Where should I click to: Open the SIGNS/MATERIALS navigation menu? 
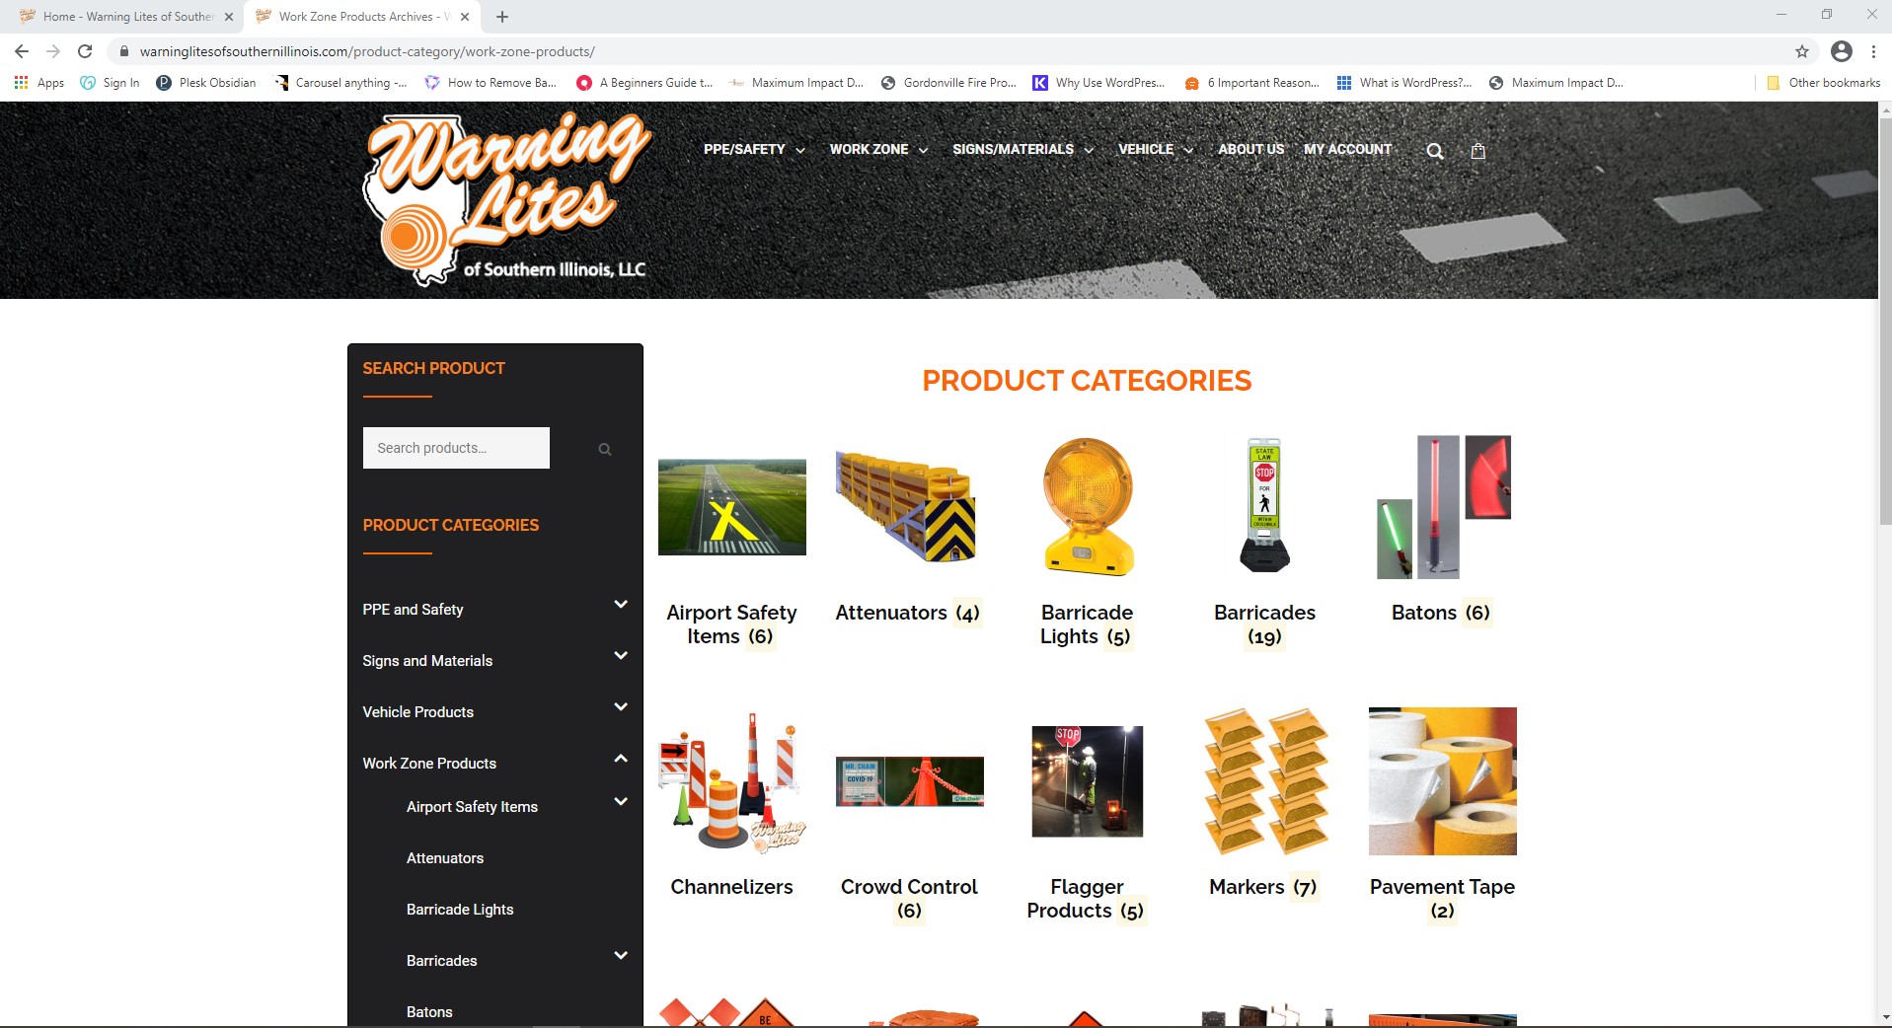pos(1022,150)
